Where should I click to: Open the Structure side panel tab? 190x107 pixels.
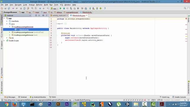1,32
